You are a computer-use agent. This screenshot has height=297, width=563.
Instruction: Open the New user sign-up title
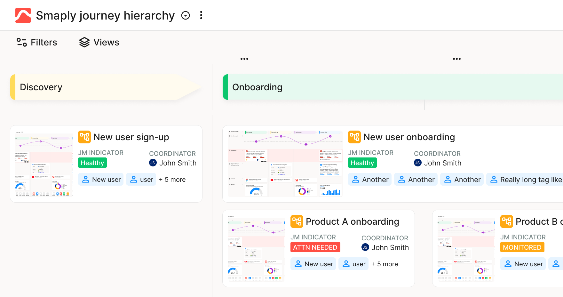(131, 137)
